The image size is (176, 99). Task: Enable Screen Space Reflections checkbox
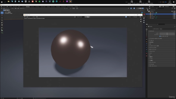pos(150,46)
